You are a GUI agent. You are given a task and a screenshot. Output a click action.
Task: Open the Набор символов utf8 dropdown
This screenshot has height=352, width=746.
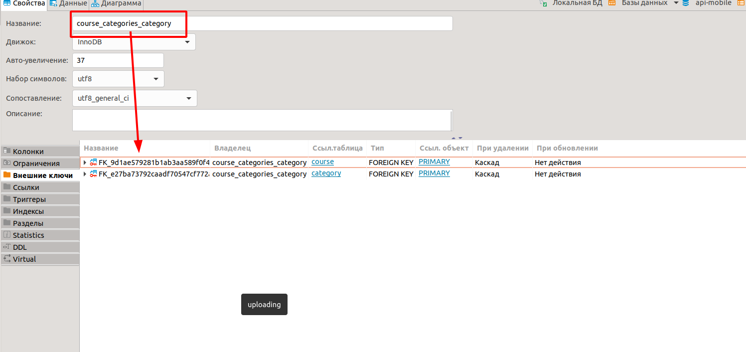[118, 79]
